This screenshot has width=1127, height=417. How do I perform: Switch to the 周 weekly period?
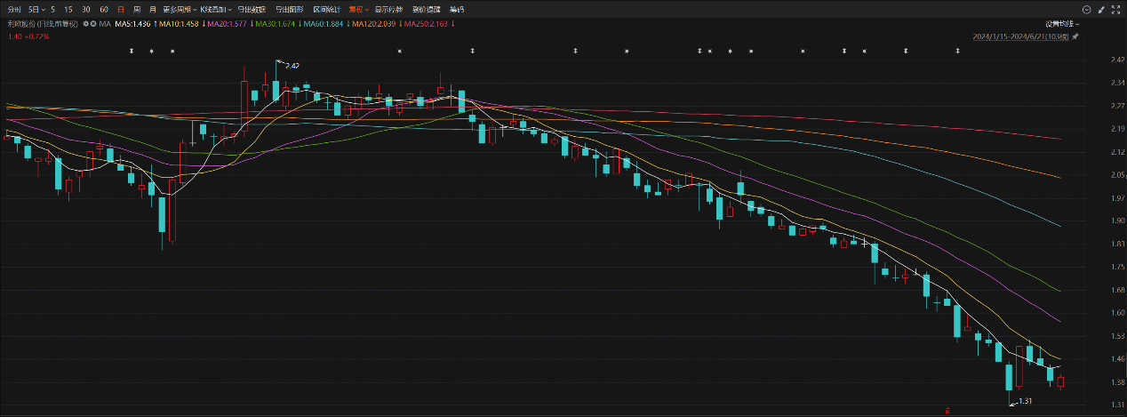coord(137,9)
